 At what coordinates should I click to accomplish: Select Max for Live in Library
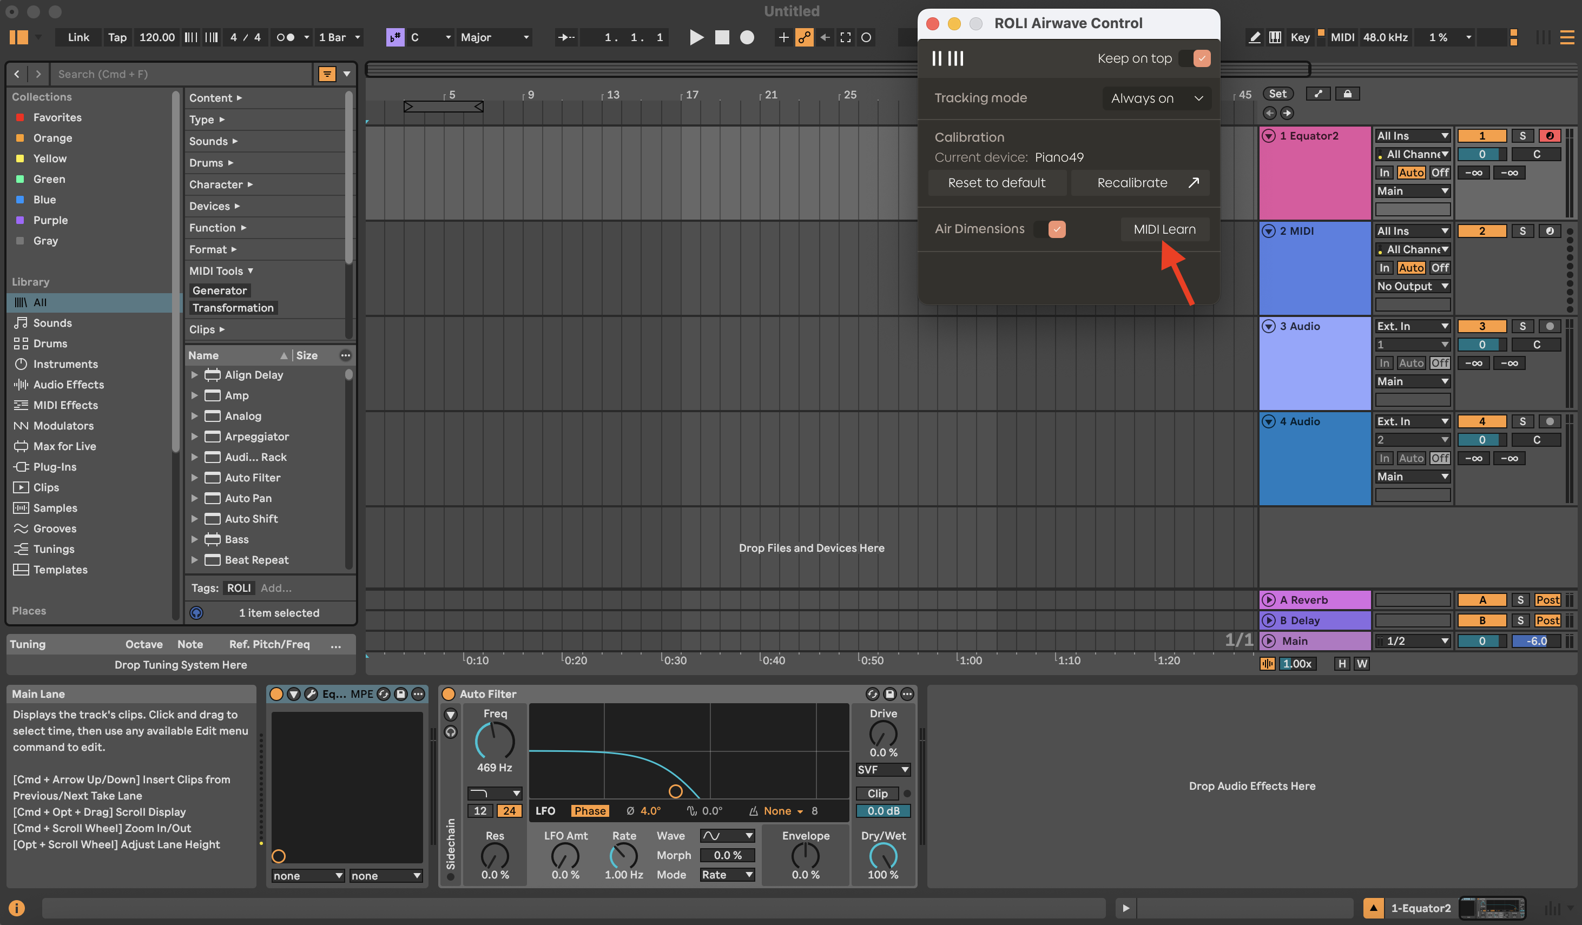pos(64,446)
